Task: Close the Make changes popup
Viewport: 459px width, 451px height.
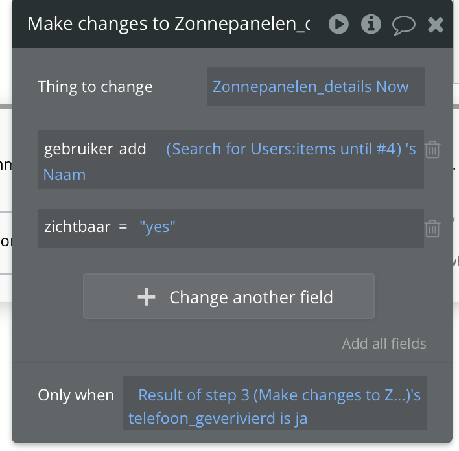Action: (x=436, y=25)
